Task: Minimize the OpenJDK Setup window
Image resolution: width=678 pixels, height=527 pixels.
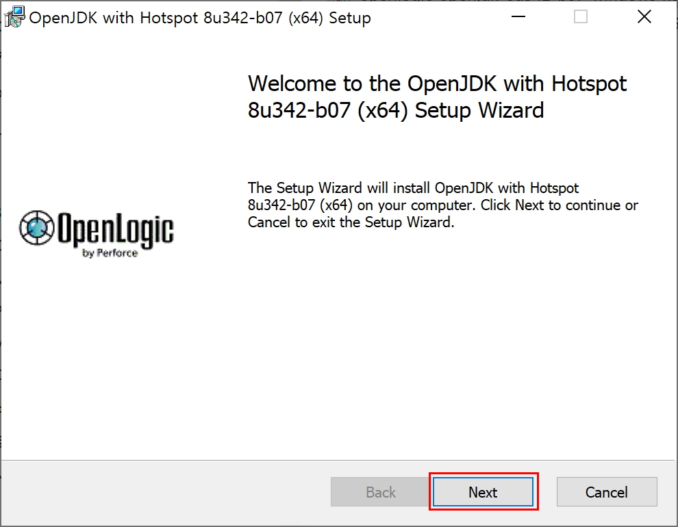Action: [518, 17]
